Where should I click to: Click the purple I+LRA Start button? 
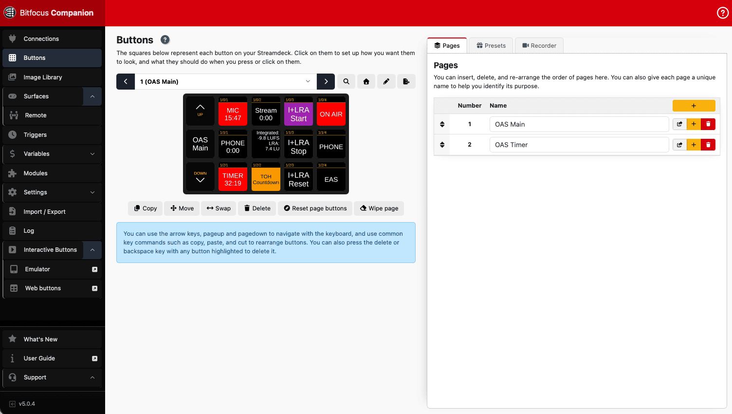click(x=298, y=112)
